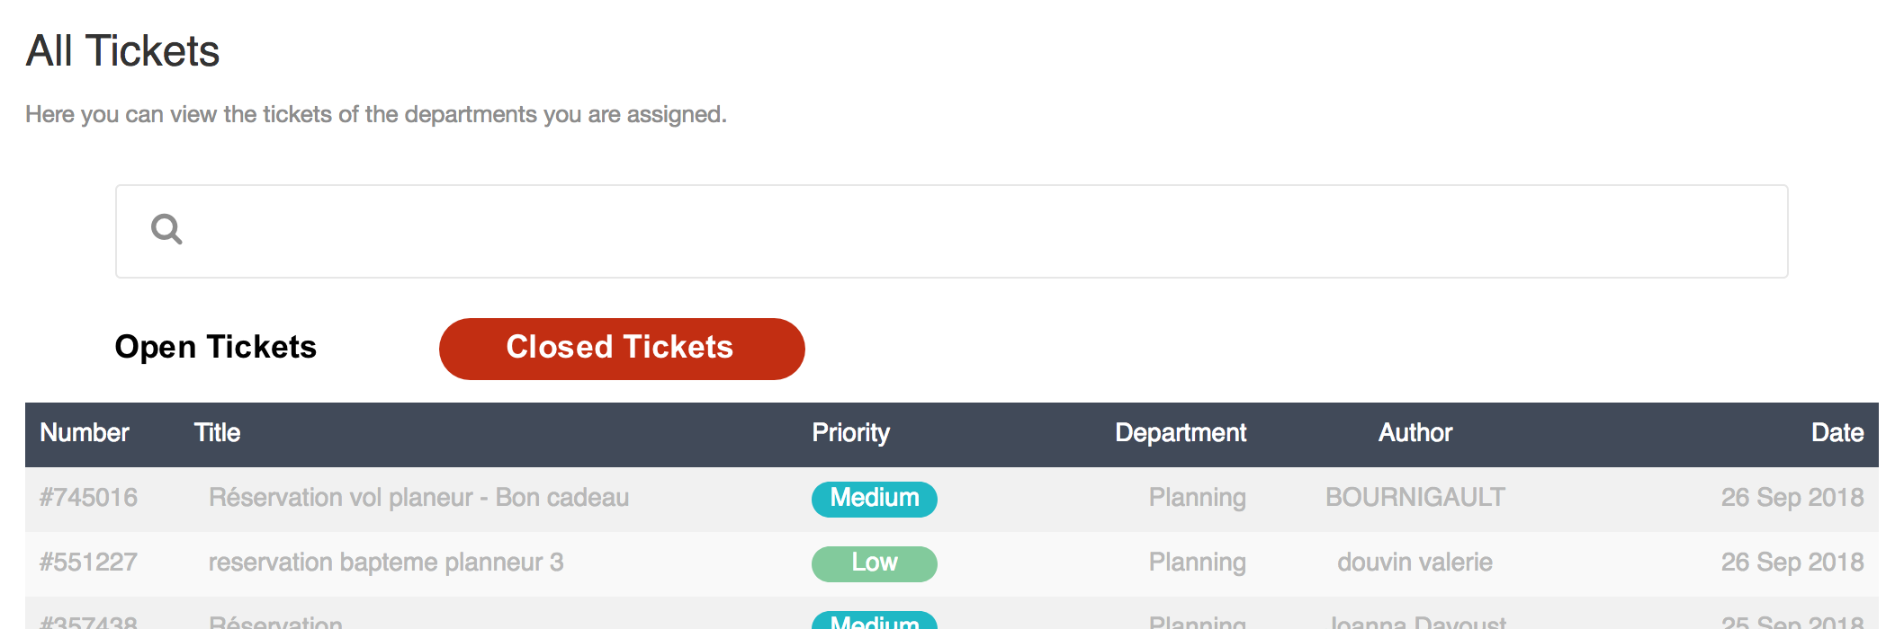Click the search magnifier icon
This screenshot has width=1904, height=629.
coord(166,230)
